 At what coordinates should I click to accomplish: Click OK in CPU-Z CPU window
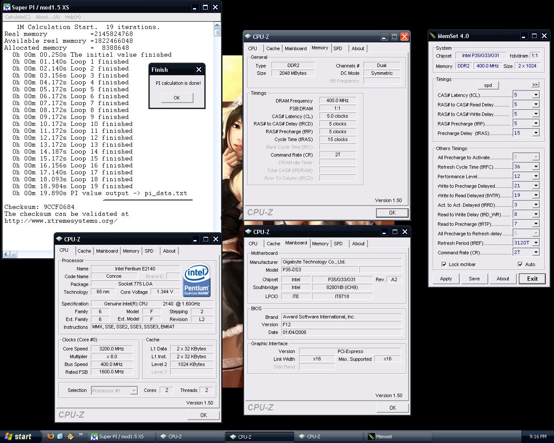click(203, 415)
